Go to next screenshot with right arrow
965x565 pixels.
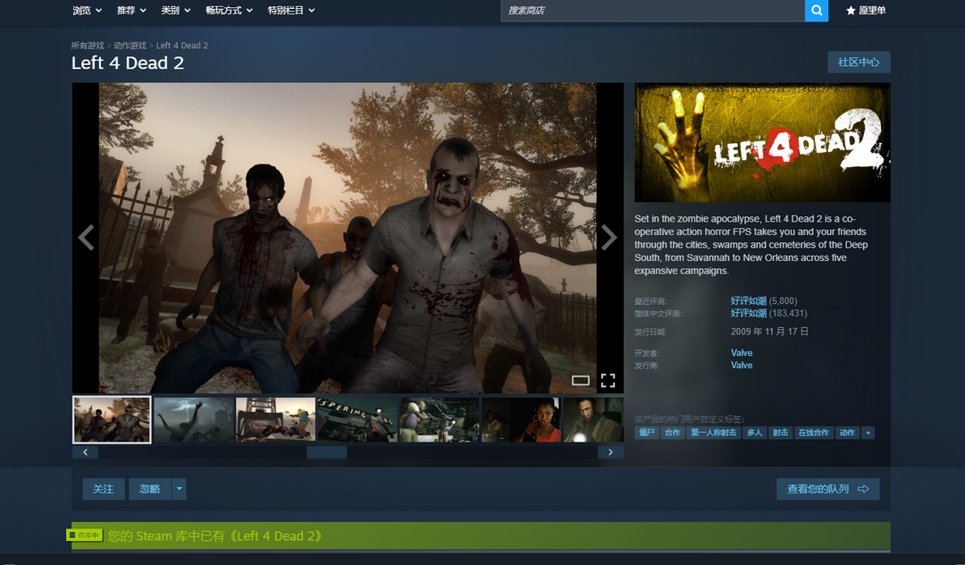(x=608, y=238)
